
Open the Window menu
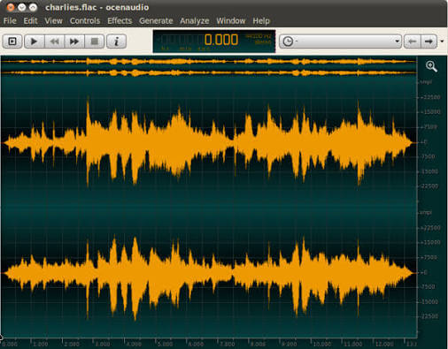231,21
